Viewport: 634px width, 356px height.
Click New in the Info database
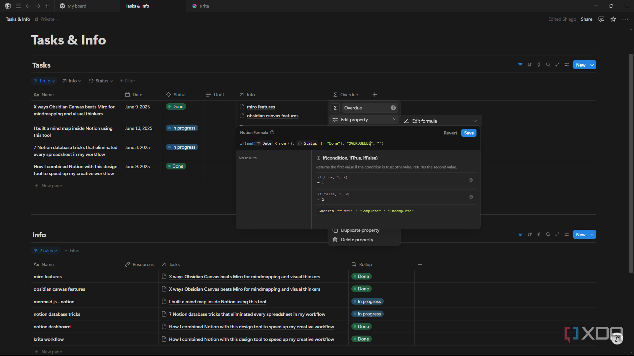pyautogui.click(x=581, y=235)
